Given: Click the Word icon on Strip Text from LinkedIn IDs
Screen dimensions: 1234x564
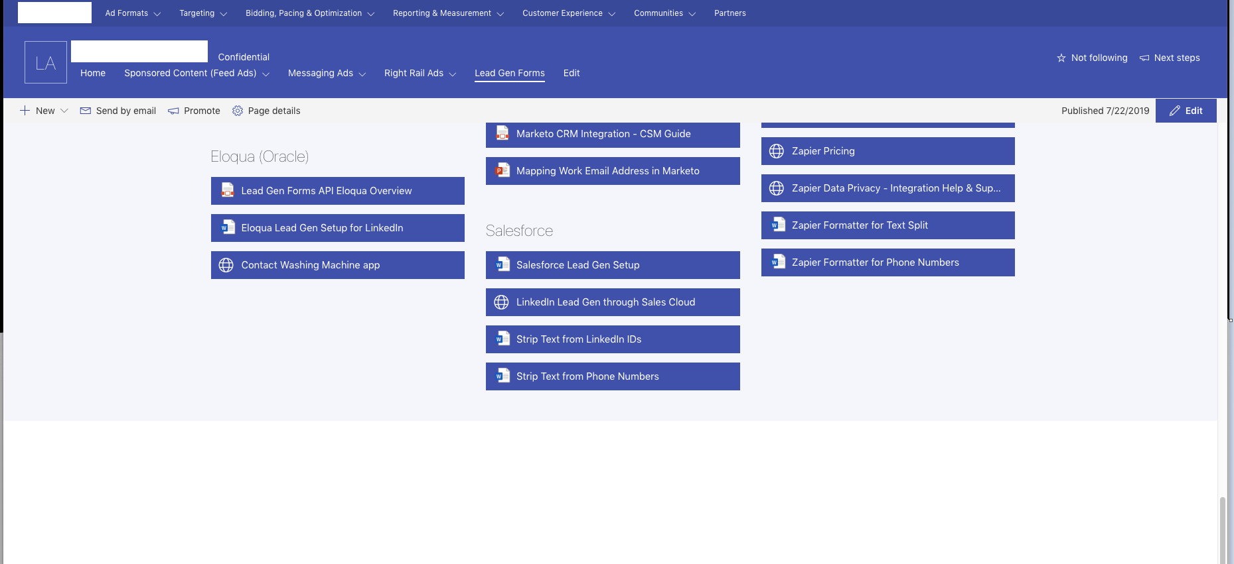Looking at the screenshot, I should point(502,339).
